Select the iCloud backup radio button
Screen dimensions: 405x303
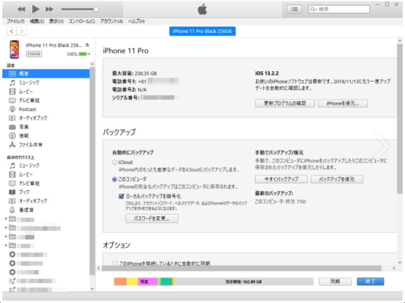114,162
